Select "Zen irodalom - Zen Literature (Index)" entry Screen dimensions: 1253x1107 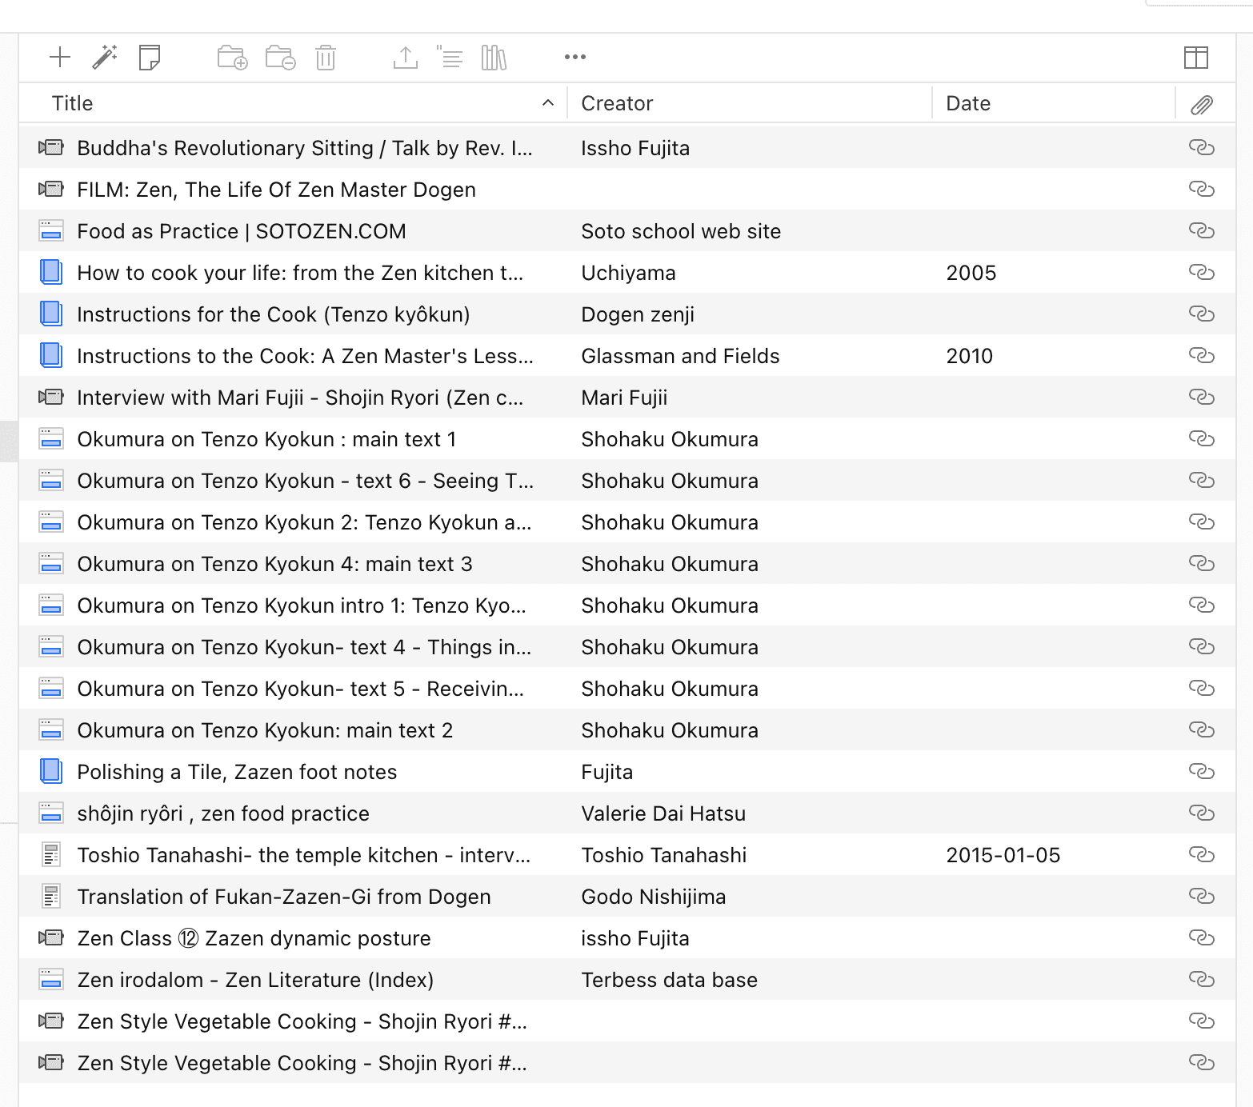click(x=255, y=980)
